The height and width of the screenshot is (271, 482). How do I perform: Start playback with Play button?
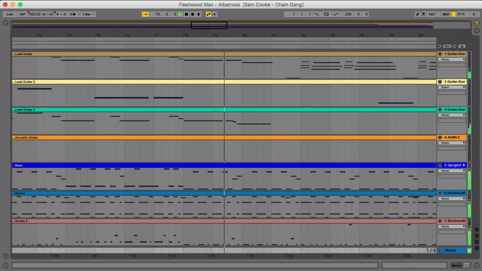(x=180, y=14)
